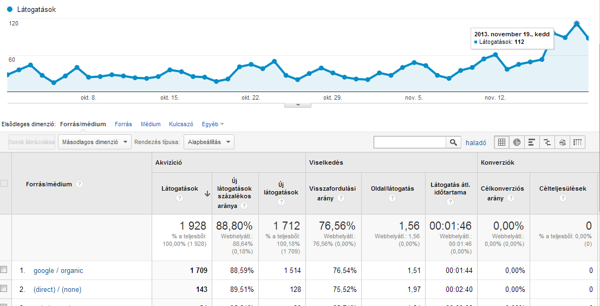Screen dimensions: 600x306
Task: Click the nov. 12. axis label
Action: coord(495,98)
